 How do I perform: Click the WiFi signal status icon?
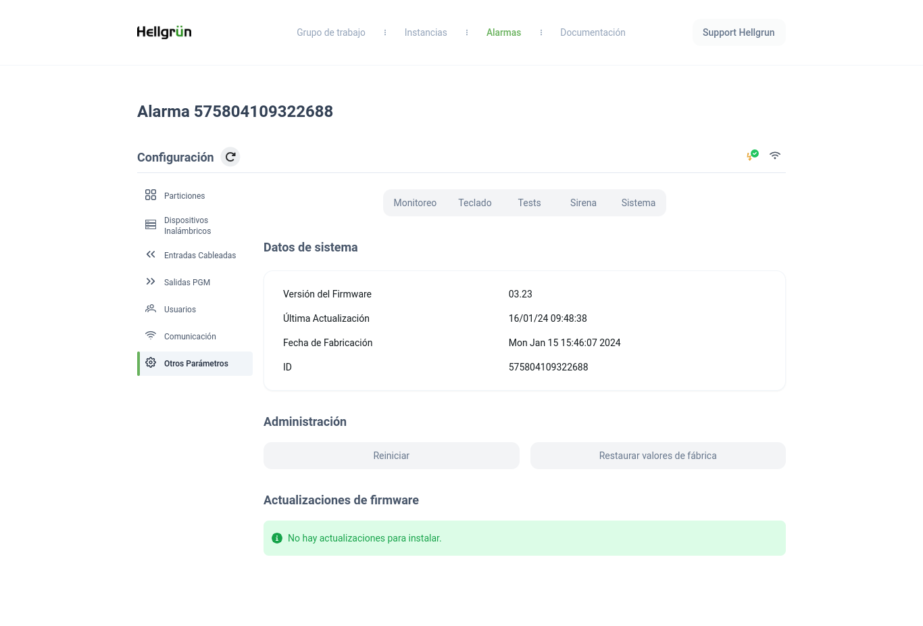click(775, 155)
